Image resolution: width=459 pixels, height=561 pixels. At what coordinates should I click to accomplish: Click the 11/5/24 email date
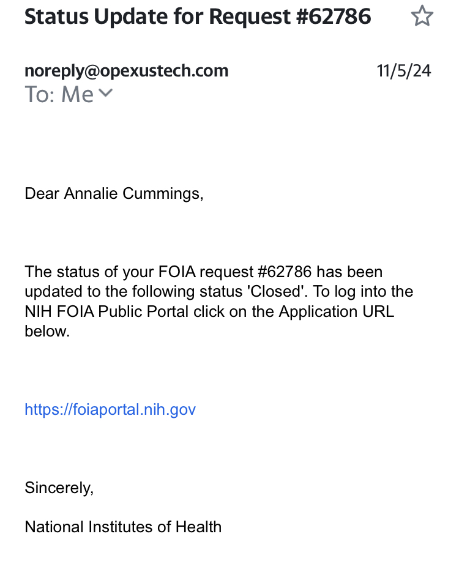(404, 71)
